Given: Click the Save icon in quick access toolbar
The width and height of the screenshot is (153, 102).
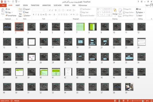Looking at the screenshot, I should (x=5, y=2).
